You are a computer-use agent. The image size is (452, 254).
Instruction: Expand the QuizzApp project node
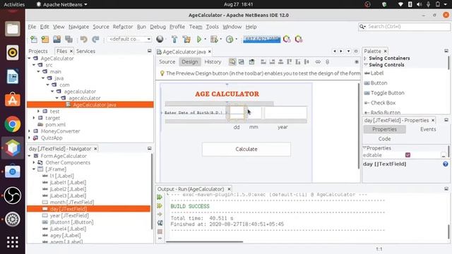coord(30,138)
